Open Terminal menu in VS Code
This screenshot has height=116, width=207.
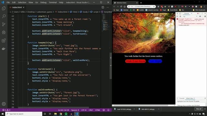click(x=53, y=2)
